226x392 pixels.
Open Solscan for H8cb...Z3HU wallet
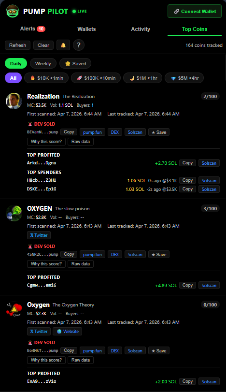209,180
